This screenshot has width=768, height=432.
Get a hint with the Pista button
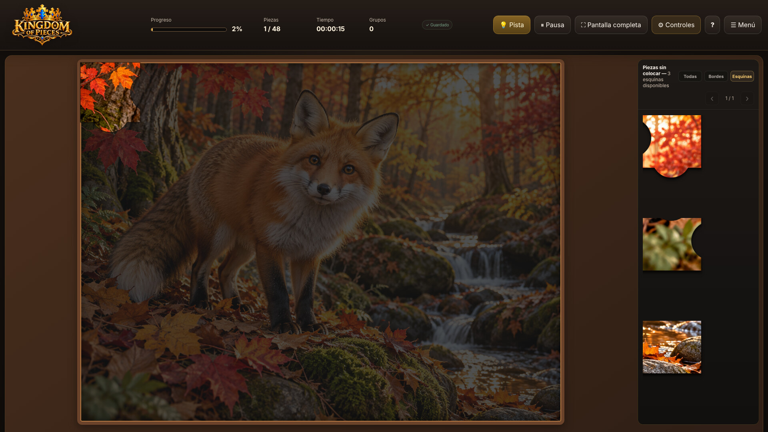pos(512,25)
